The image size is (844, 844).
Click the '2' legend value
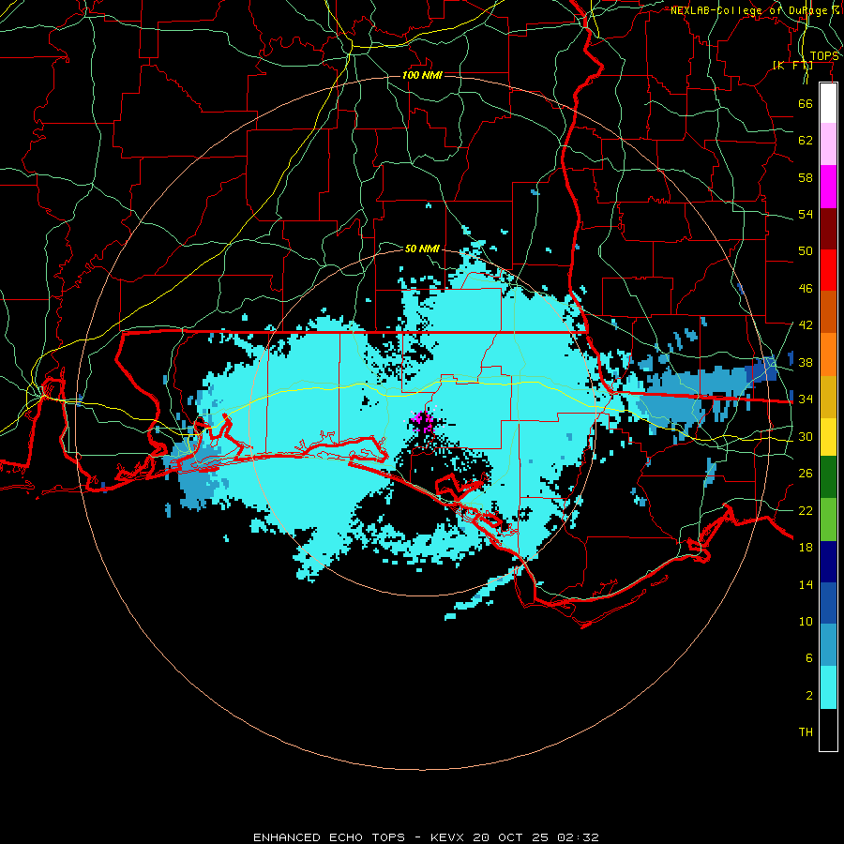coord(808,696)
